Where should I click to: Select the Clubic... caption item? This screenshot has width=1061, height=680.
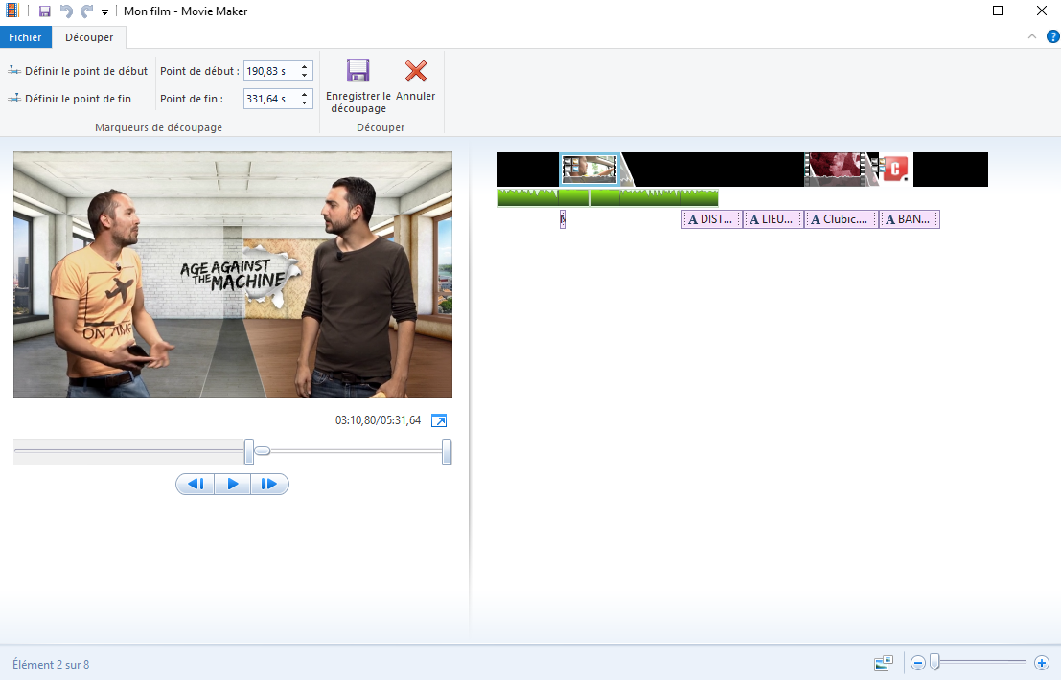[x=842, y=219]
